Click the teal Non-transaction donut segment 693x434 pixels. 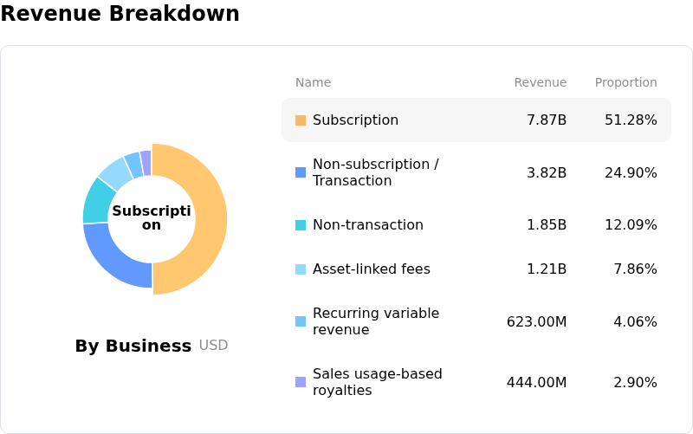[95, 200]
